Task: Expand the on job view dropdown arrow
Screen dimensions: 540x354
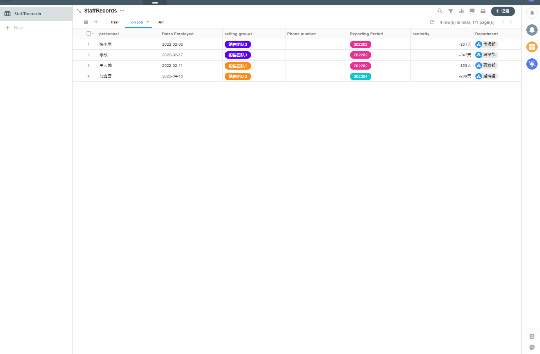Action: 148,22
